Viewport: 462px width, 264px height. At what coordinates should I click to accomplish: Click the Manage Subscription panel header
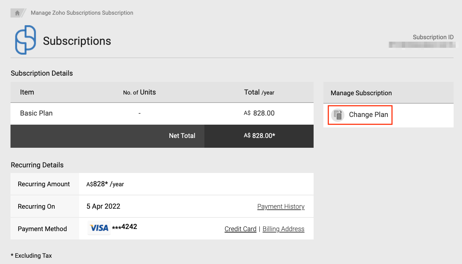361,93
